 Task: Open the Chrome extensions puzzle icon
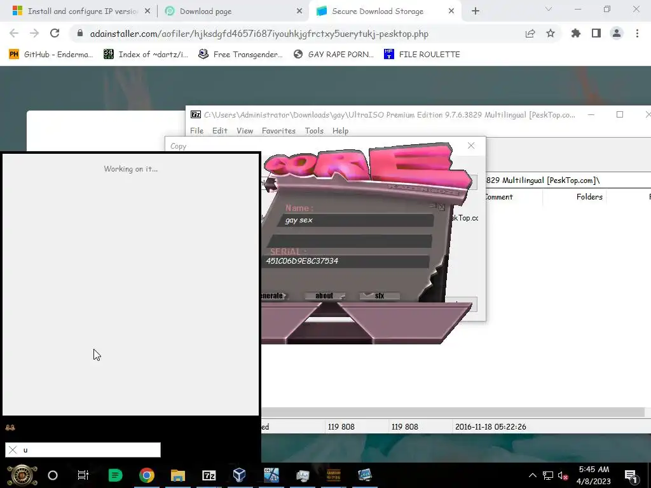576,34
